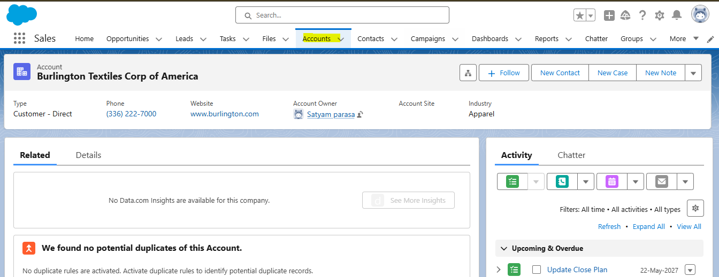Collapse the Upcoming & Overdue section

coord(504,248)
